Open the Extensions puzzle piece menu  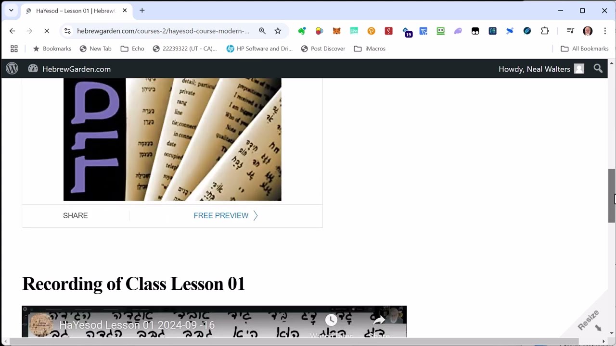(x=545, y=31)
